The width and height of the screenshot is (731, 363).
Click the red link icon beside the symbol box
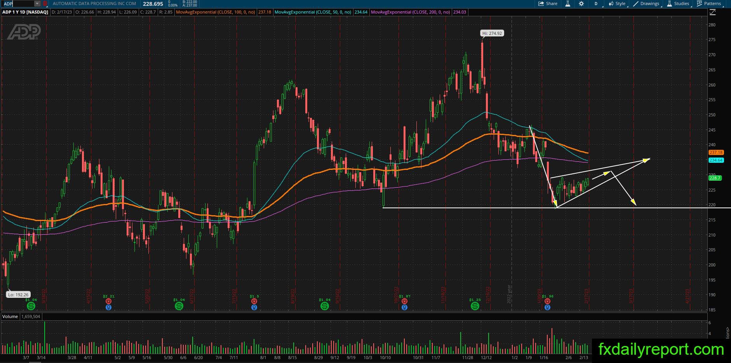coord(45,3)
